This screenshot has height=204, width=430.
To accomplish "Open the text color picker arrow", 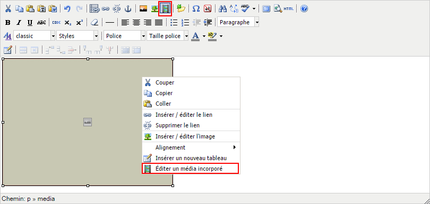I will (204, 36).
